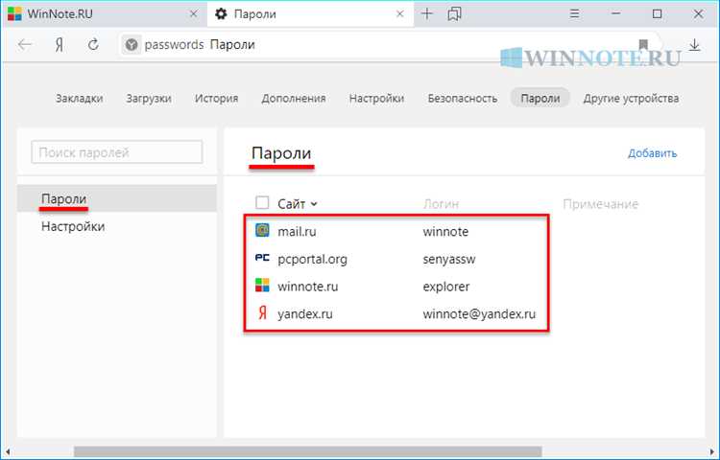Close the Пароли tab
This screenshot has width=720, height=460.
(400, 14)
